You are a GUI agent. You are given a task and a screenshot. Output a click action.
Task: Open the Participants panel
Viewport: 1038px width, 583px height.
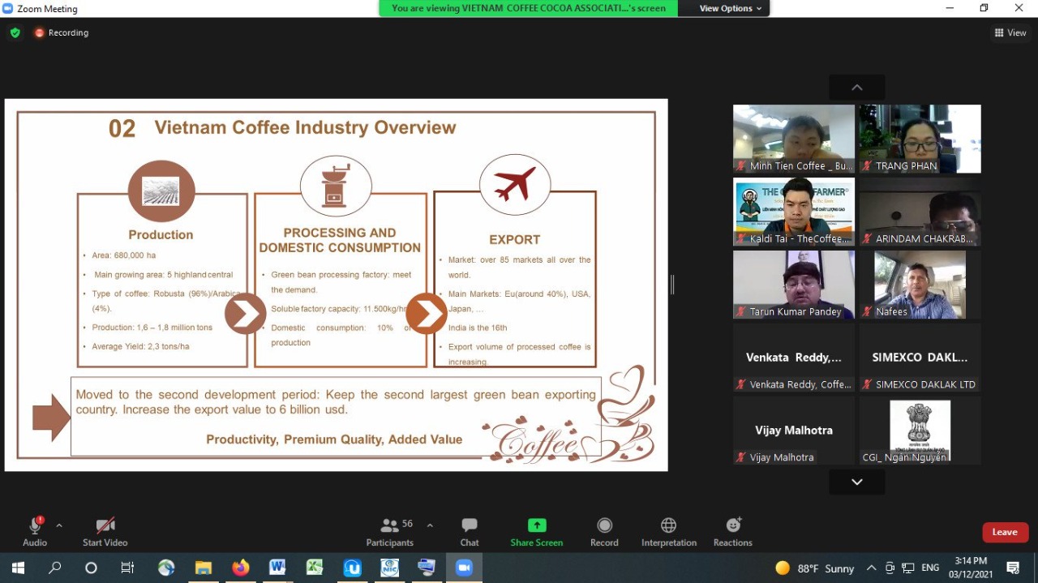(390, 532)
